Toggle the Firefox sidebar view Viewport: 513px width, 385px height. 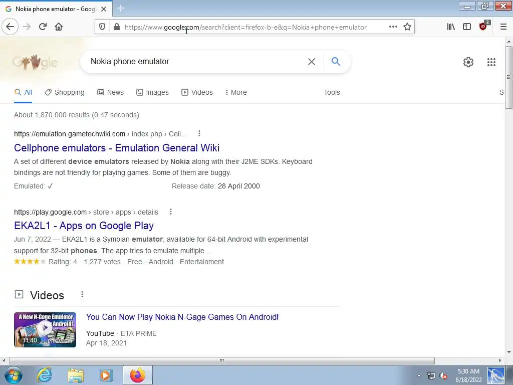[x=467, y=27]
